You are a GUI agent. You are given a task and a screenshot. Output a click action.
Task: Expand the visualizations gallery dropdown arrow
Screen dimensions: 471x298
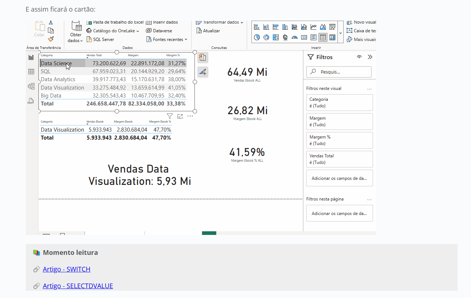coord(340,33)
